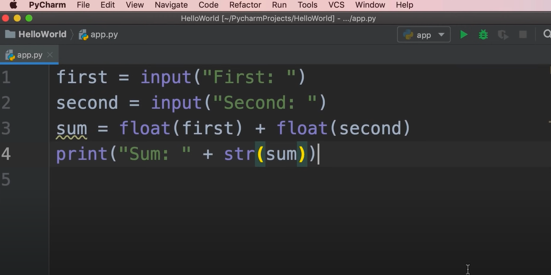Select the app.py editor tab

pos(29,55)
